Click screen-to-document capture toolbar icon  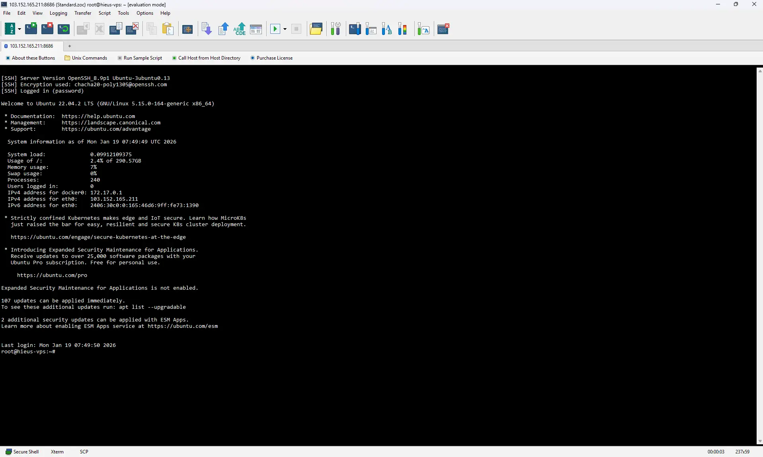point(116,29)
